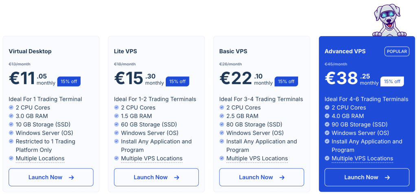Image resolution: width=417 pixels, height=194 pixels.
Task: Open Multiple VPS Locations in Basic VPS
Action: [x=257, y=159]
